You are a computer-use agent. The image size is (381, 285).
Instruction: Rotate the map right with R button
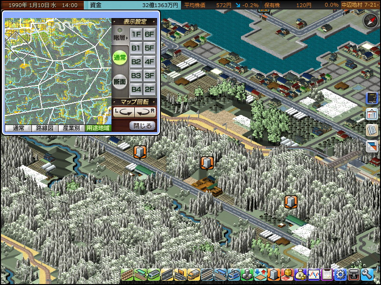click(x=145, y=112)
